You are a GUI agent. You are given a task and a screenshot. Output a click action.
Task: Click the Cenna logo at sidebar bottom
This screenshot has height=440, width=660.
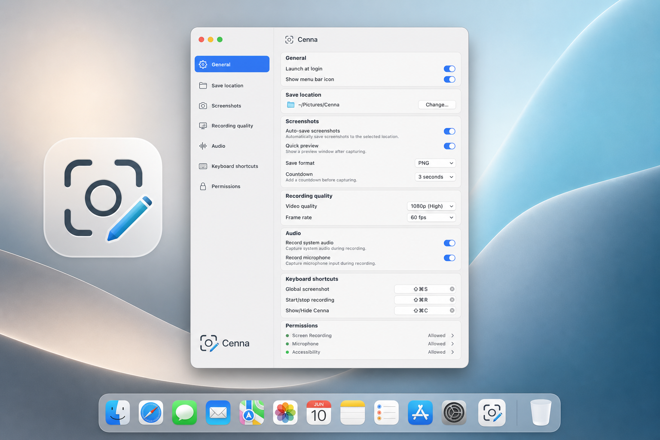pos(225,343)
